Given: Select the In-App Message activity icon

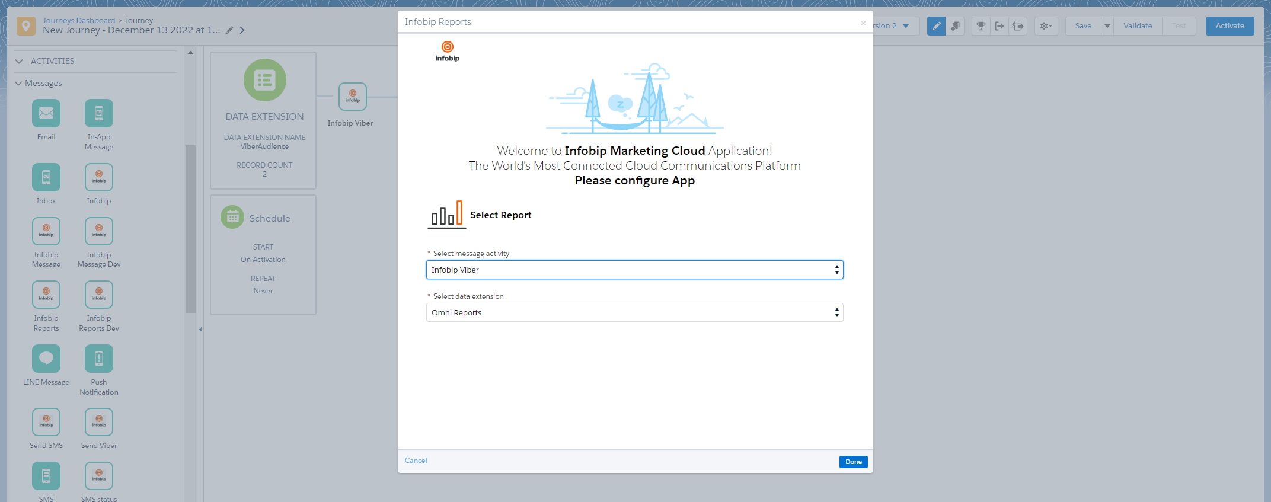Looking at the screenshot, I should [99, 113].
